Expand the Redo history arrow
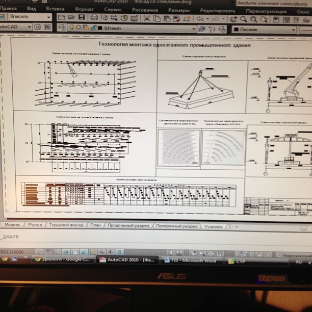 click(x=223, y=19)
